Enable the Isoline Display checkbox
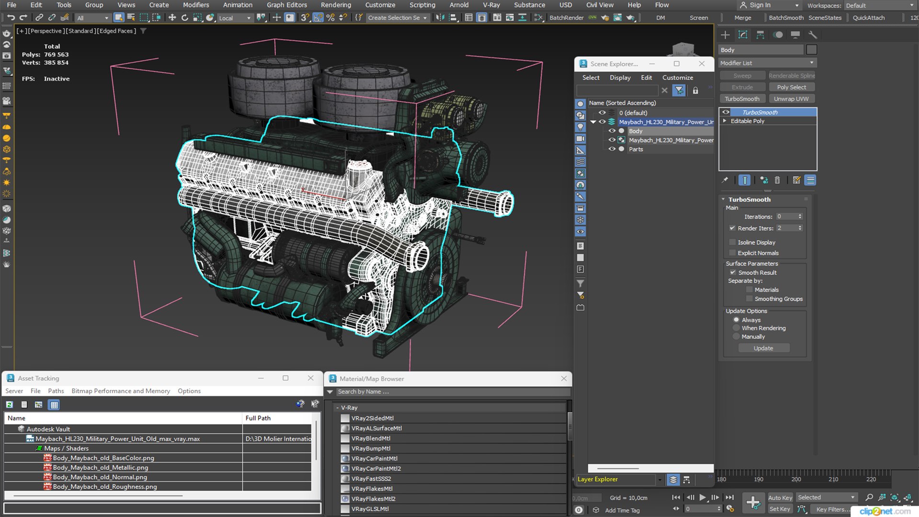This screenshot has width=919, height=517. 732,242
